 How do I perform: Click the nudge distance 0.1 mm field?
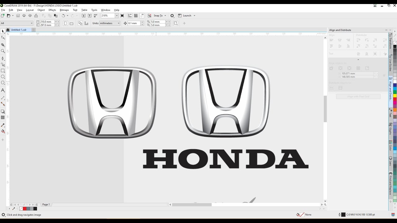(x=134, y=23)
